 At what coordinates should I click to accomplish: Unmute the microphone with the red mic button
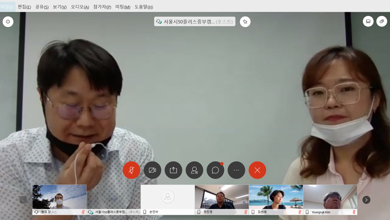pyautogui.click(x=131, y=170)
